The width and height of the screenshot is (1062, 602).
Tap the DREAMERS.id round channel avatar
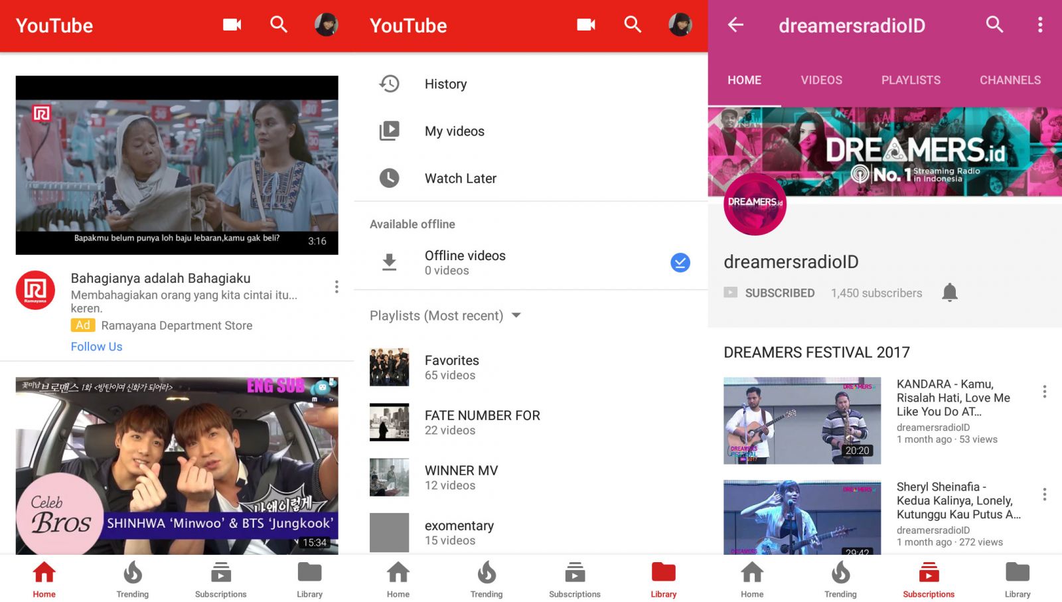pyautogui.click(x=755, y=204)
